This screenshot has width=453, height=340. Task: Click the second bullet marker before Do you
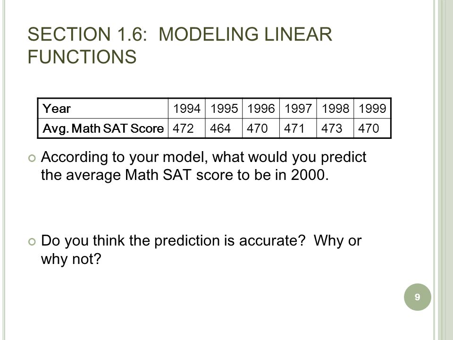[x=32, y=241]
